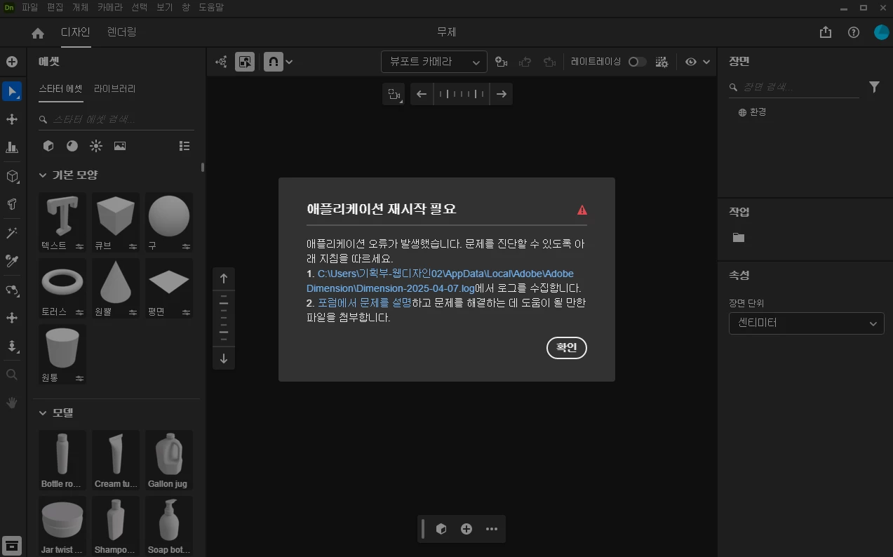Image resolution: width=893 pixels, height=557 pixels.
Task: Open the 센티미터 scene unit dropdown
Action: coord(806,323)
